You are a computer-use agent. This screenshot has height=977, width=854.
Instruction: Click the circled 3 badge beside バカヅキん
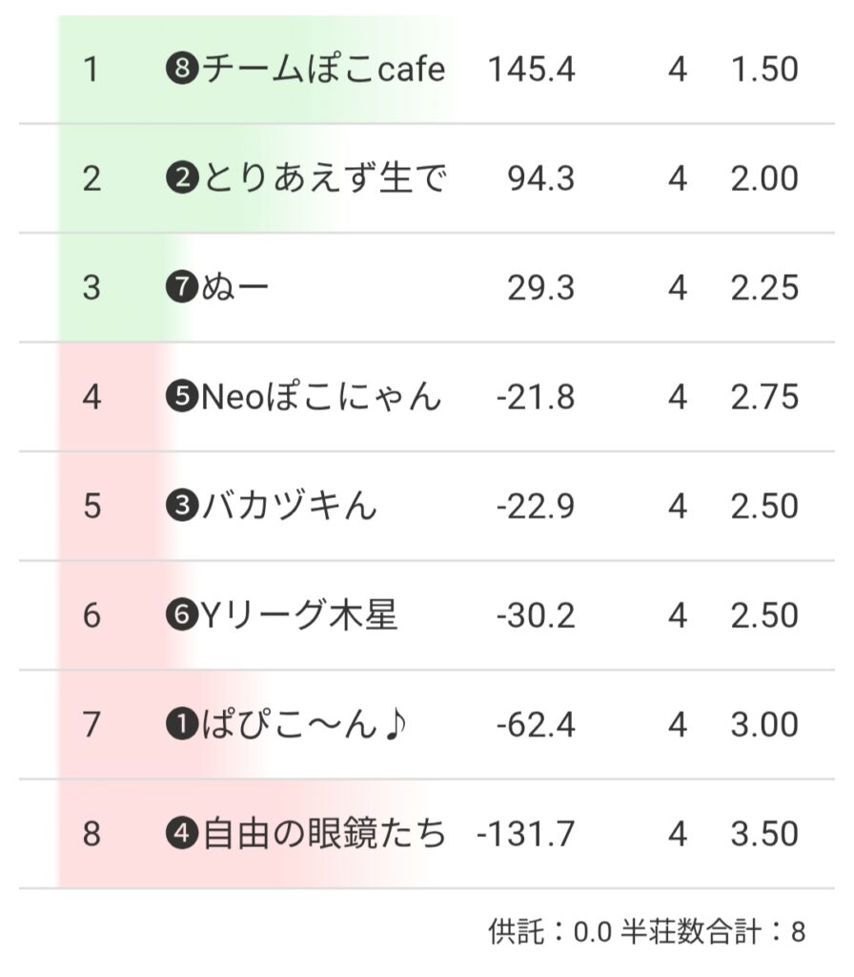tap(180, 508)
